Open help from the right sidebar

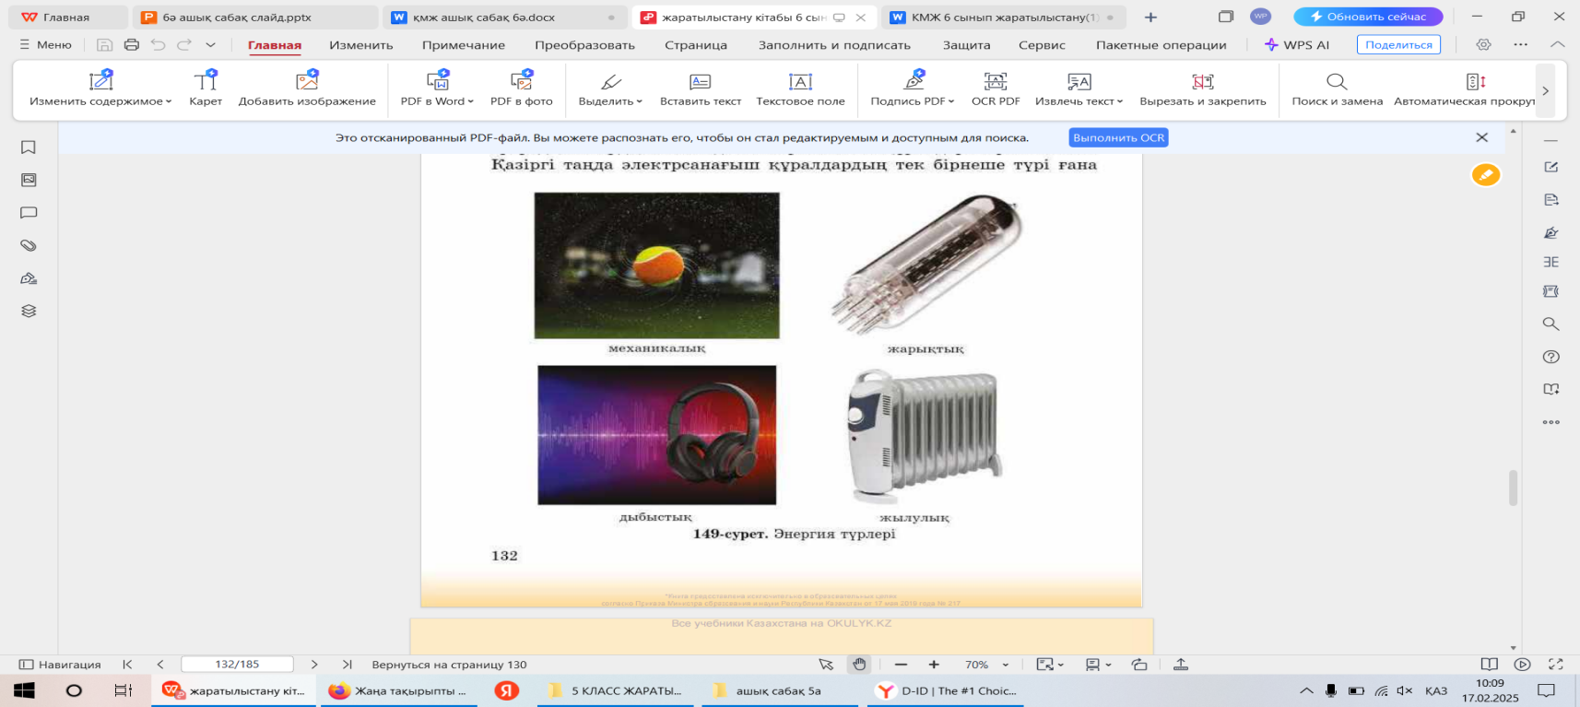pyautogui.click(x=1551, y=357)
